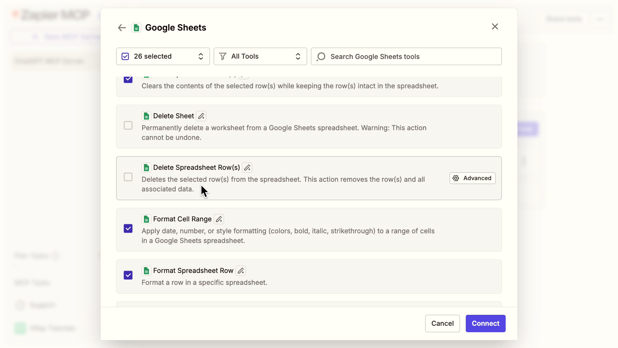Click the magnifier search icon
Screen dimensions: 618x348
321,57
